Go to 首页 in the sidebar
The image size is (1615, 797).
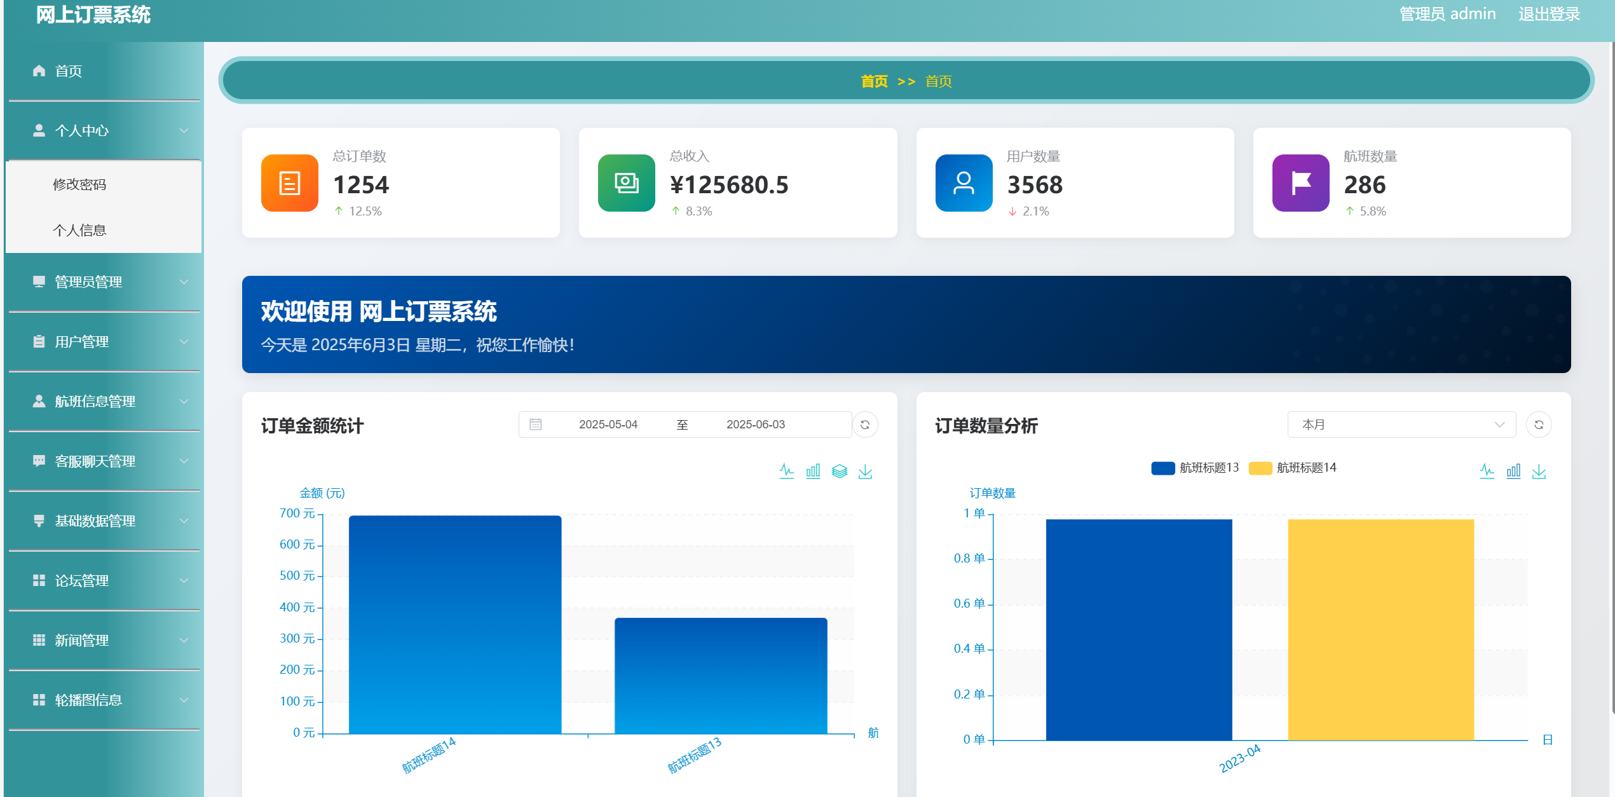tap(69, 71)
